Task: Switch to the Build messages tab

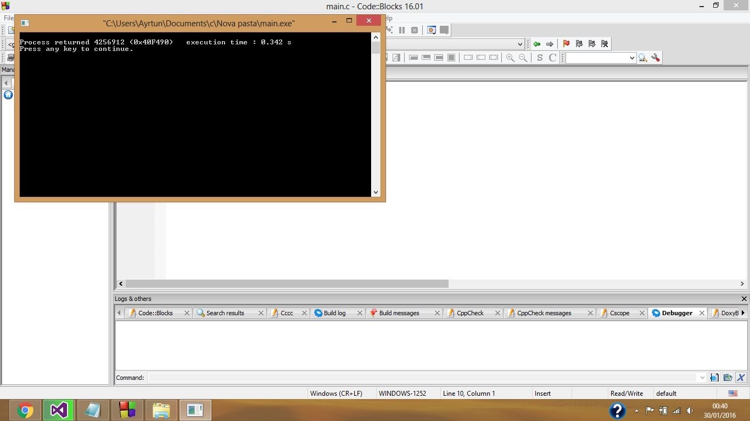Action: pos(399,313)
